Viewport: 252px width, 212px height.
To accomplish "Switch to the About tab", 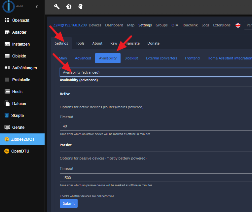I will click(x=97, y=43).
